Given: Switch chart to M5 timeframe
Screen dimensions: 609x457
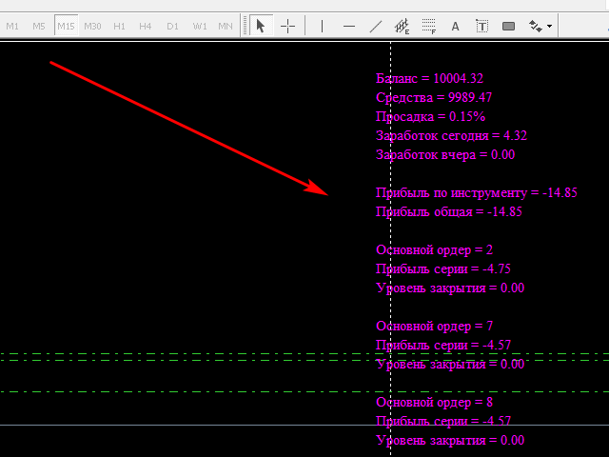Looking at the screenshot, I should coord(39,26).
